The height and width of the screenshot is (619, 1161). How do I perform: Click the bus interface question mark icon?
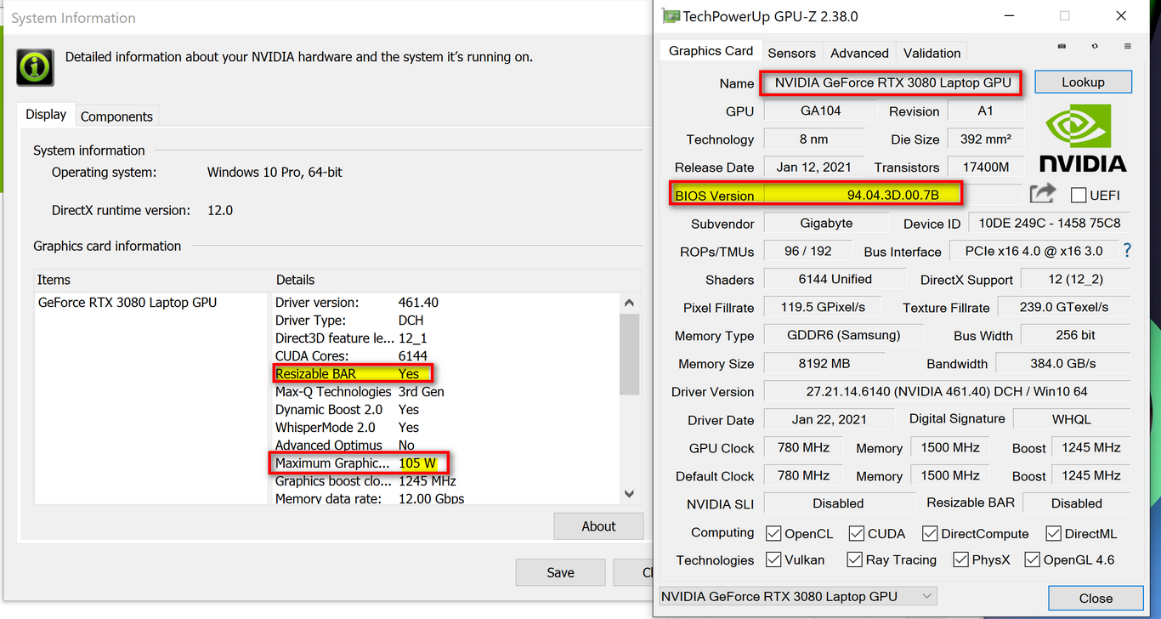pyautogui.click(x=1127, y=251)
